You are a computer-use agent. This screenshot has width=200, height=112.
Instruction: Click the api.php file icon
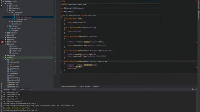[x=10, y=46]
